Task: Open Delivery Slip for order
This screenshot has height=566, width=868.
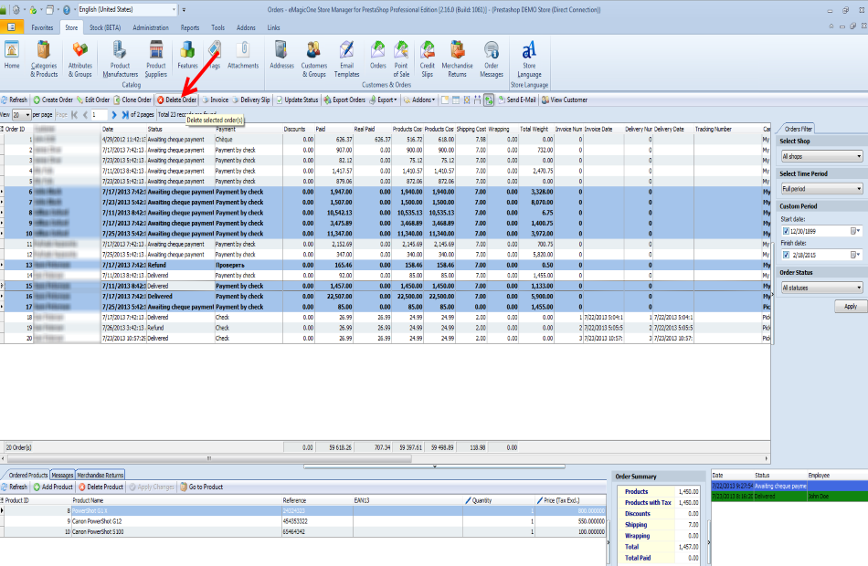Action: (x=250, y=100)
